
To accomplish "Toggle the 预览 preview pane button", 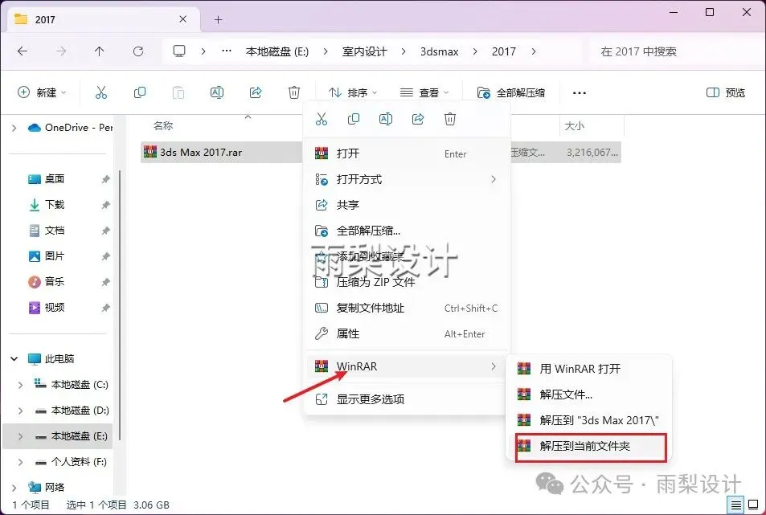I will click(726, 92).
